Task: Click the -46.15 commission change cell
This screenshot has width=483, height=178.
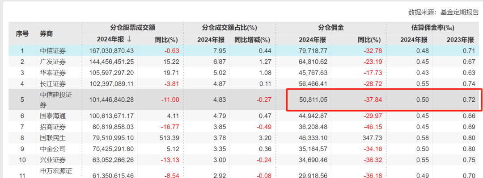Action: pyautogui.click(x=372, y=127)
